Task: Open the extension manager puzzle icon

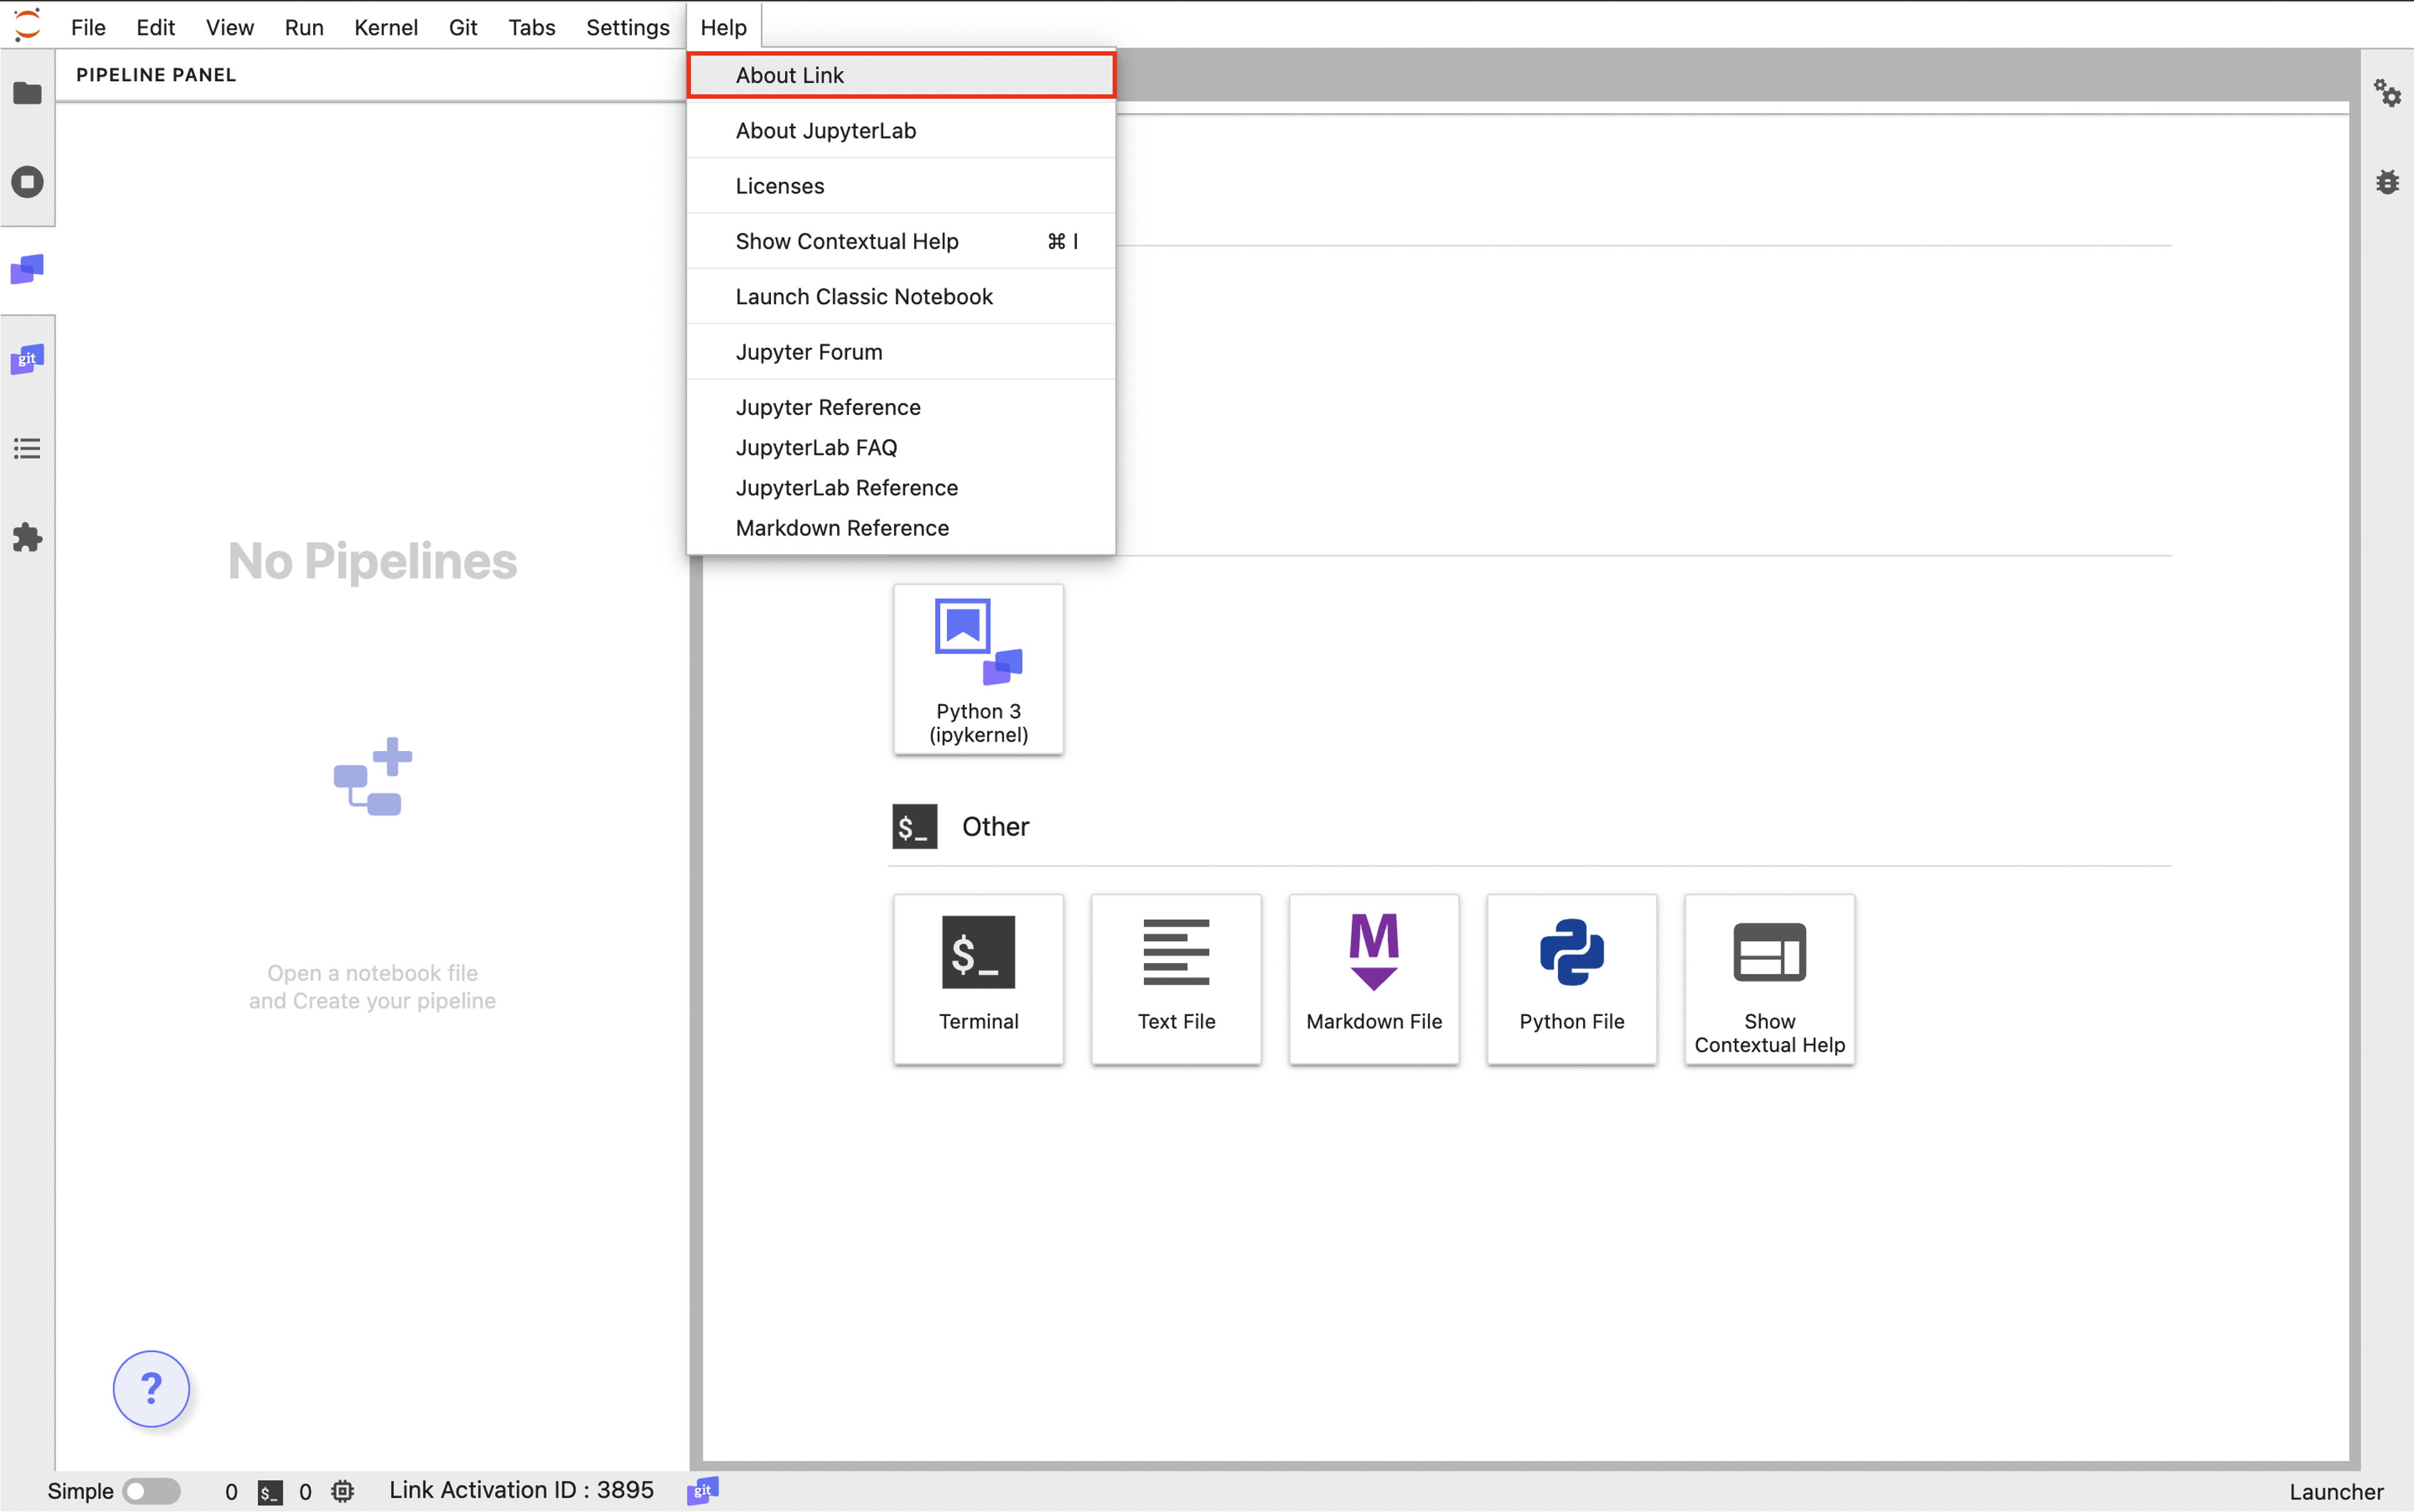Action: 27,538
